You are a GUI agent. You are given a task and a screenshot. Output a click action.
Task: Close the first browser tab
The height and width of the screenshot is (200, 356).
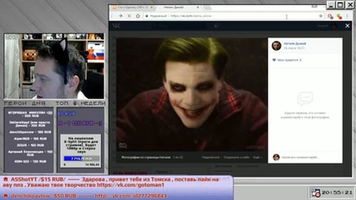click(x=152, y=7)
